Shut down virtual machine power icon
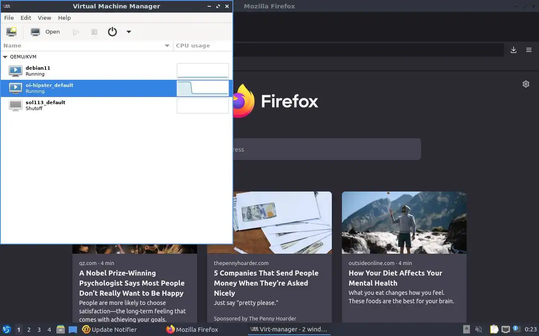 click(112, 31)
